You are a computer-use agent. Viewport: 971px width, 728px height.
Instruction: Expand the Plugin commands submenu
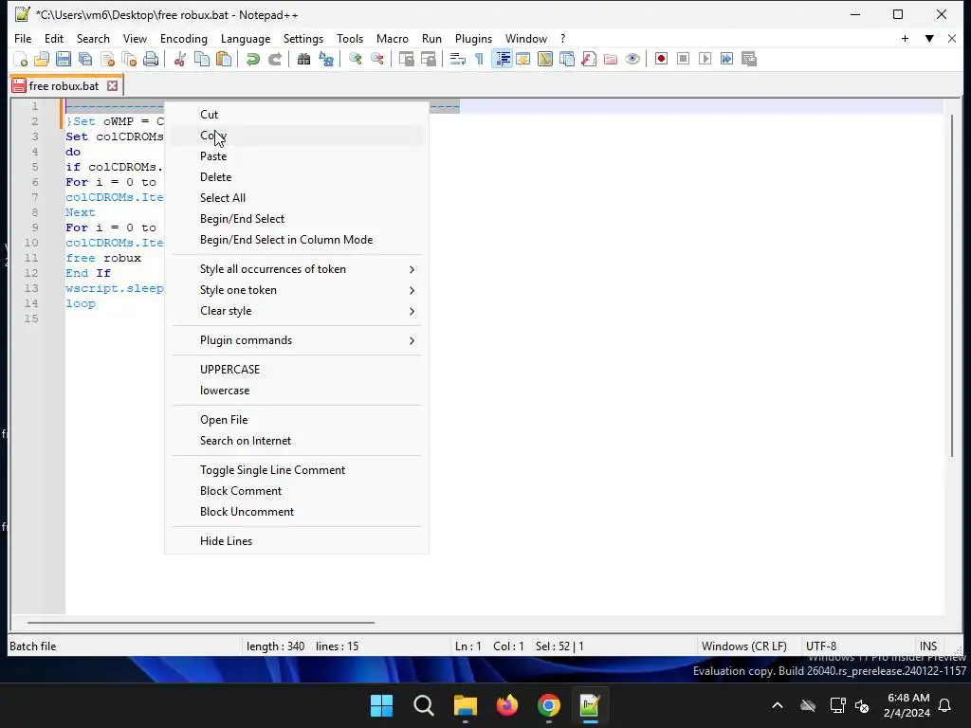[x=297, y=340]
